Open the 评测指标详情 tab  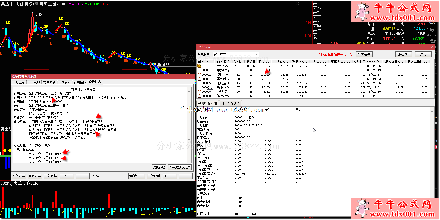point(208,103)
